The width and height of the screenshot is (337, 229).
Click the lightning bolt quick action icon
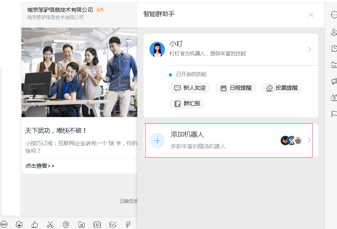(128, 224)
